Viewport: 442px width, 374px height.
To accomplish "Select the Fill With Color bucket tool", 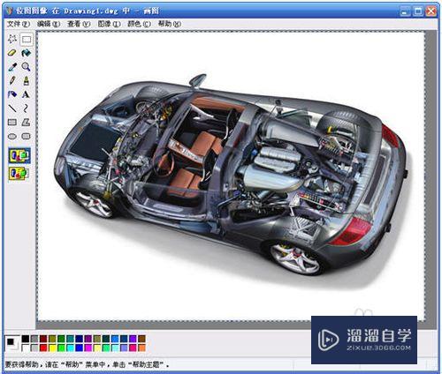I will tap(26, 53).
